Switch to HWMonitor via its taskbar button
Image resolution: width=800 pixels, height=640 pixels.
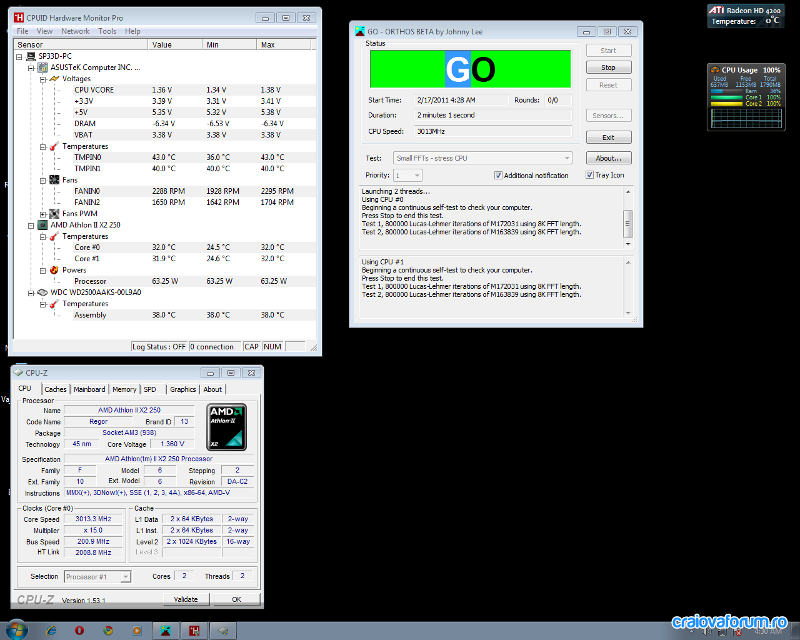194,631
